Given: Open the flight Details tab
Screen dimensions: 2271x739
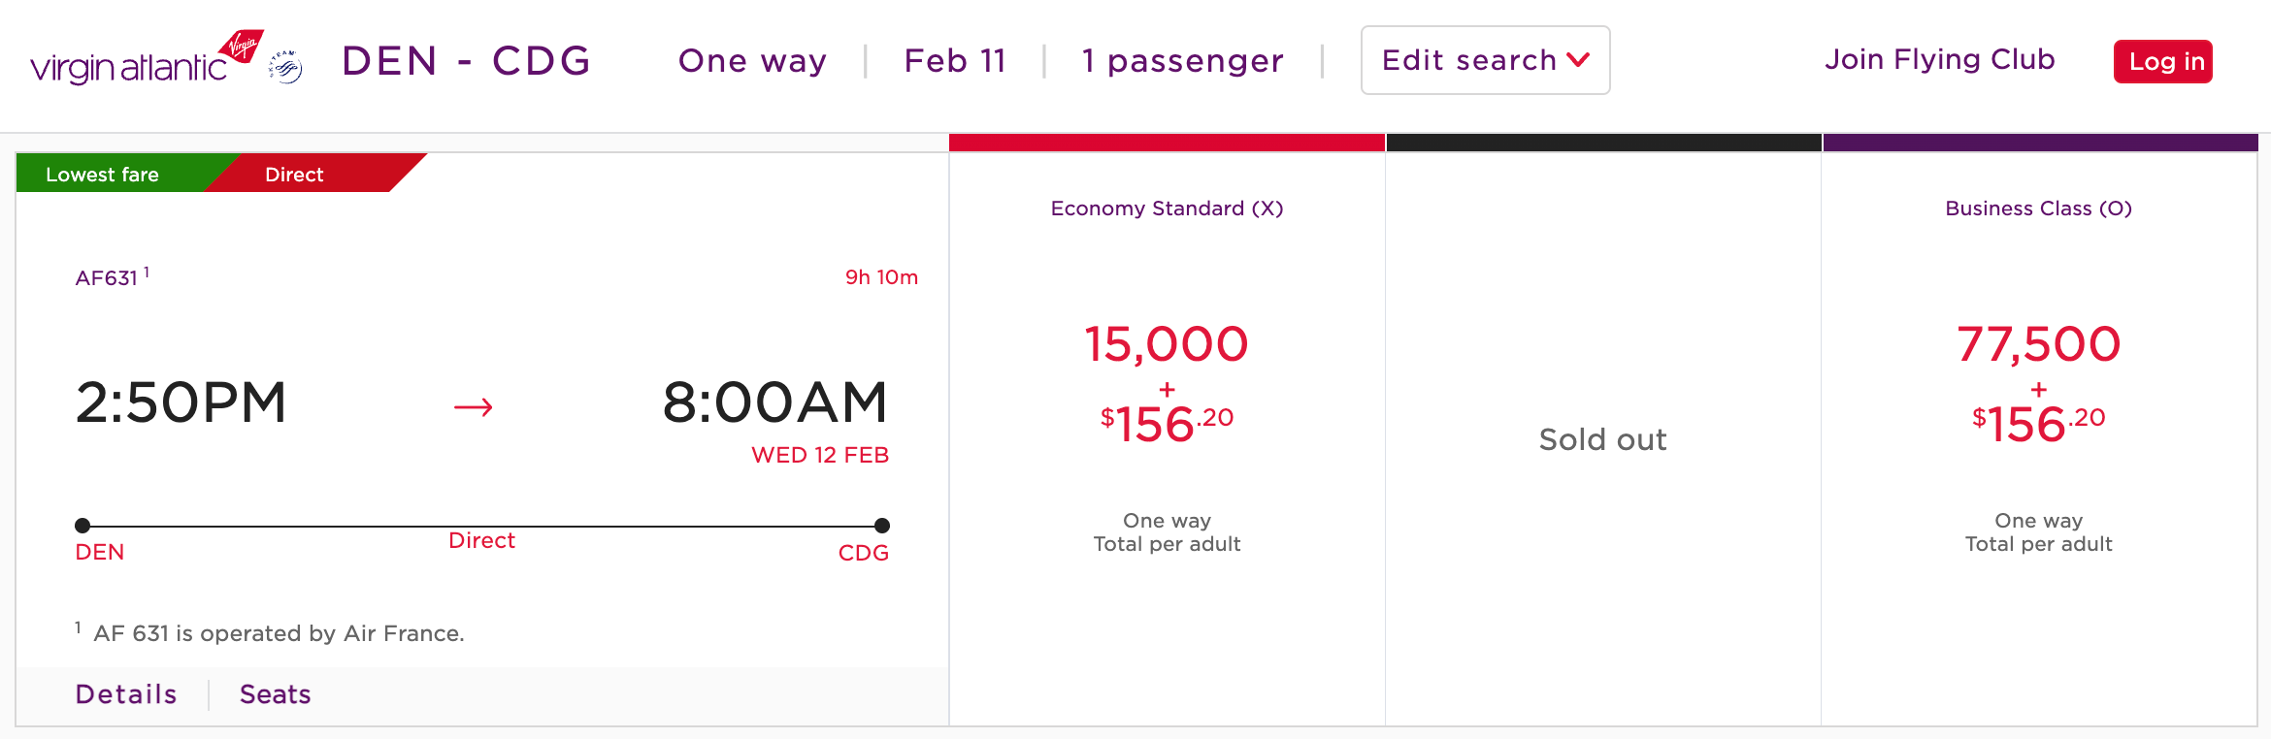Looking at the screenshot, I should coord(126,694).
